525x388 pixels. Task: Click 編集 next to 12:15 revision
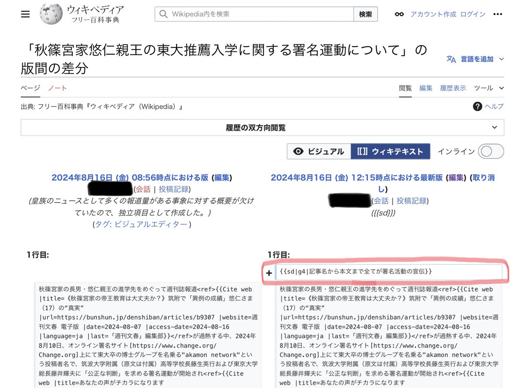(x=456, y=178)
